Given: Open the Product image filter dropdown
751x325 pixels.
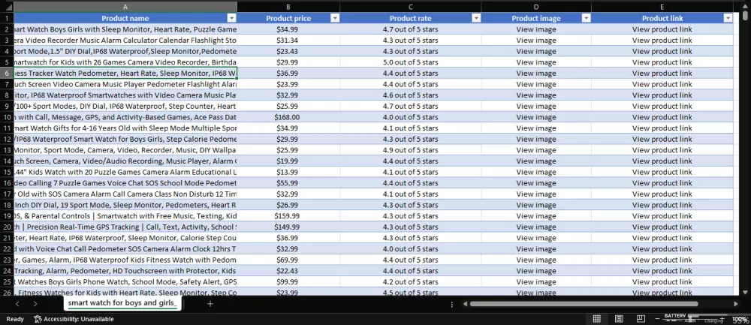Looking at the screenshot, I should click(587, 18).
